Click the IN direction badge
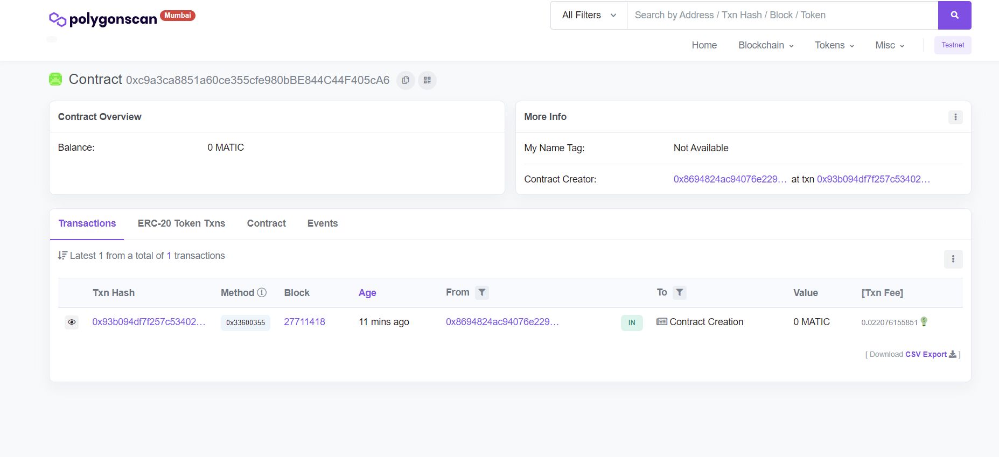The image size is (999, 457). [632, 322]
